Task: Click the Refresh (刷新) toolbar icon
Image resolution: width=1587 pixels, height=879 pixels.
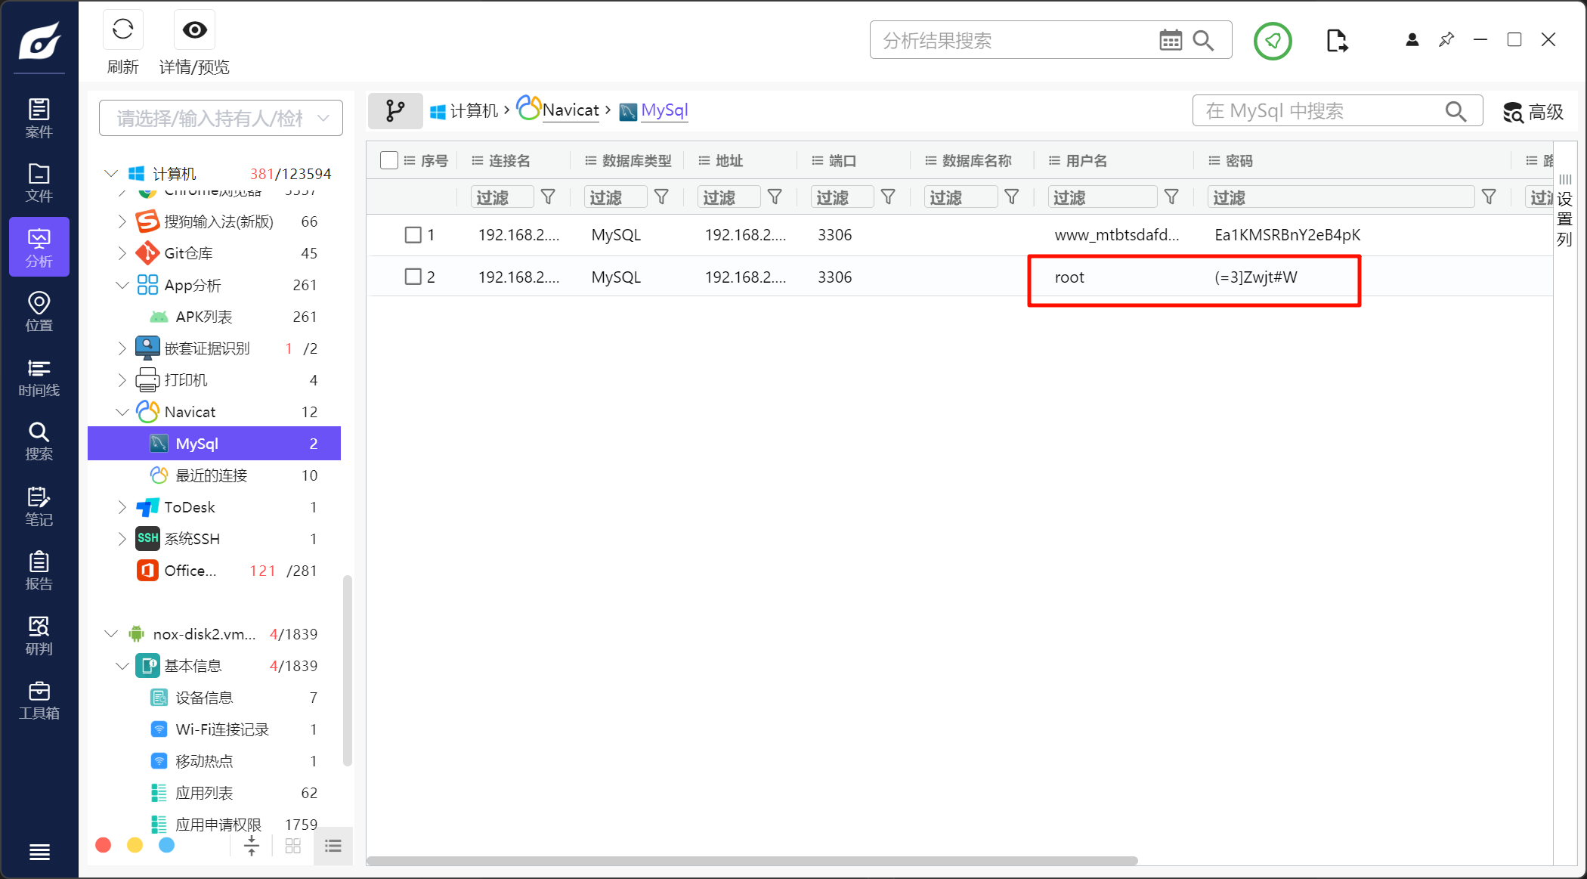Action: (122, 30)
